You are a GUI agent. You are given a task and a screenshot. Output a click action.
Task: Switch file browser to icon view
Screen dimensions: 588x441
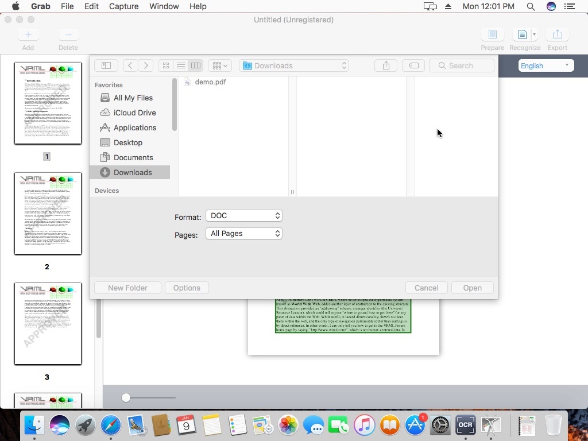(x=166, y=65)
